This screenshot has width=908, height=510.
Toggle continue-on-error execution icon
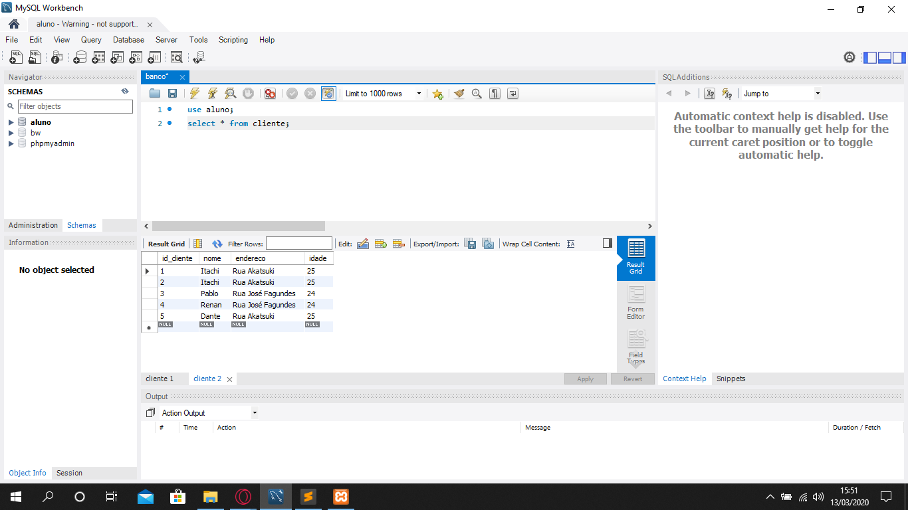[x=270, y=94]
